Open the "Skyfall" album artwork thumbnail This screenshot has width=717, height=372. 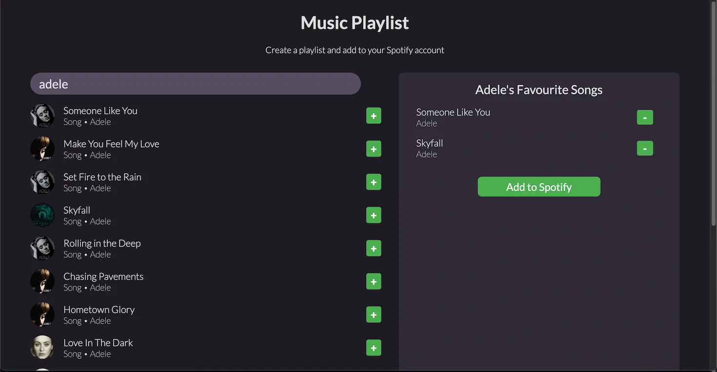click(42, 215)
